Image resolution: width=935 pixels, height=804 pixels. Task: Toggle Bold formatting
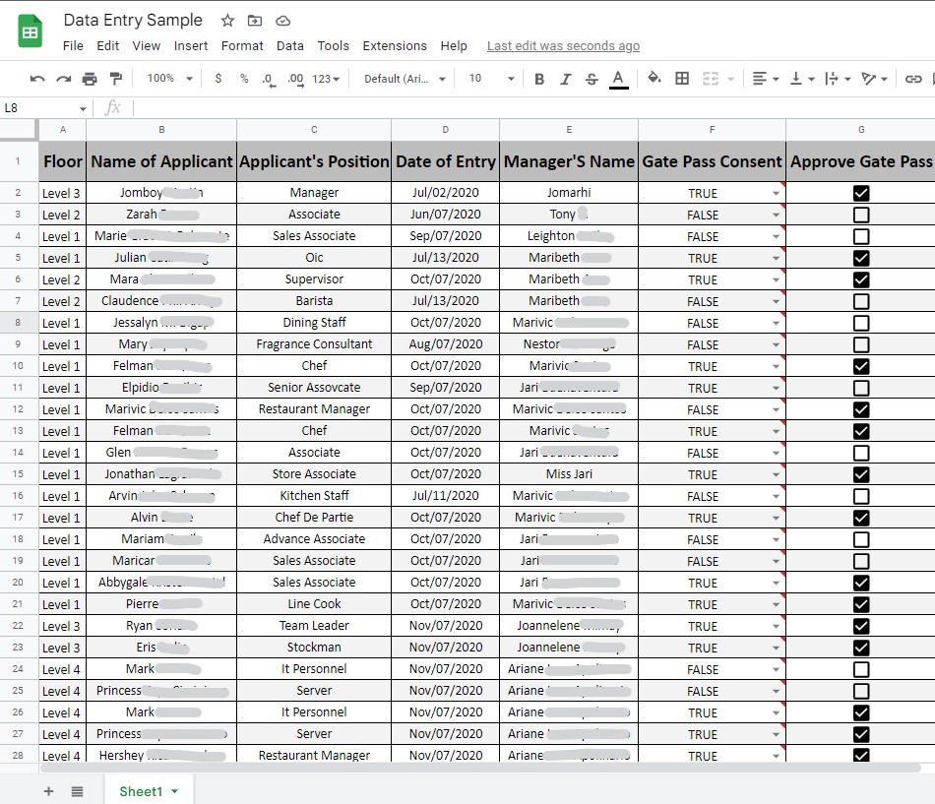click(539, 79)
